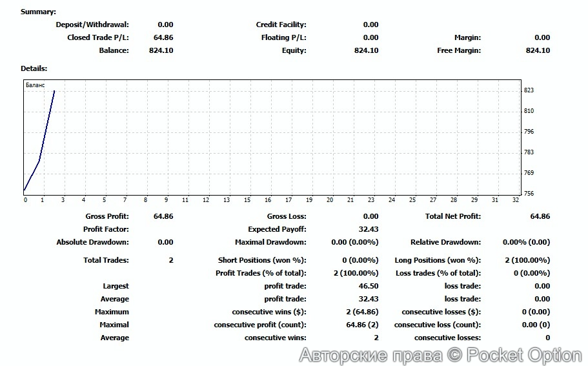Select the Closed Trade P/L label

point(98,37)
